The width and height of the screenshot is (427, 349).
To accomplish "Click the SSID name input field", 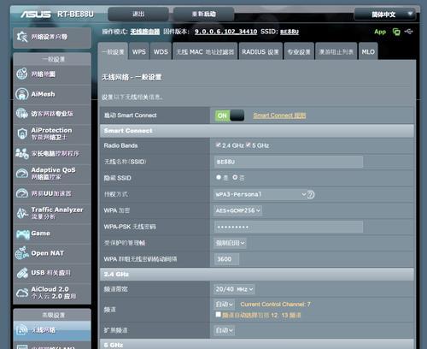I will 289,162.
